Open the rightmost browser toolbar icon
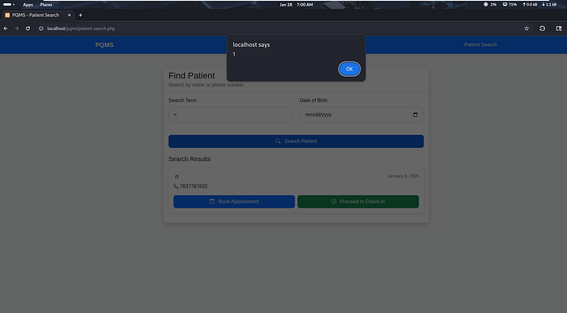 [559, 28]
